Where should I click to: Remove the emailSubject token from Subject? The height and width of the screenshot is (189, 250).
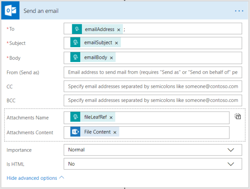(117, 43)
